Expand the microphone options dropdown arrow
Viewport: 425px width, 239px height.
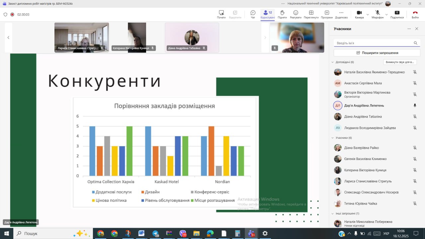(386, 15)
